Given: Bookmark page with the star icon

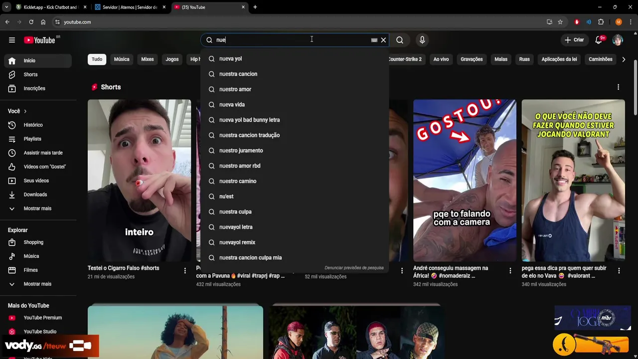Looking at the screenshot, I should 560,22.
